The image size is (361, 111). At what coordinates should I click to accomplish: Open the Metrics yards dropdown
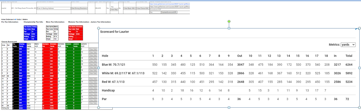pyautogui.click(x=348, y=45)
